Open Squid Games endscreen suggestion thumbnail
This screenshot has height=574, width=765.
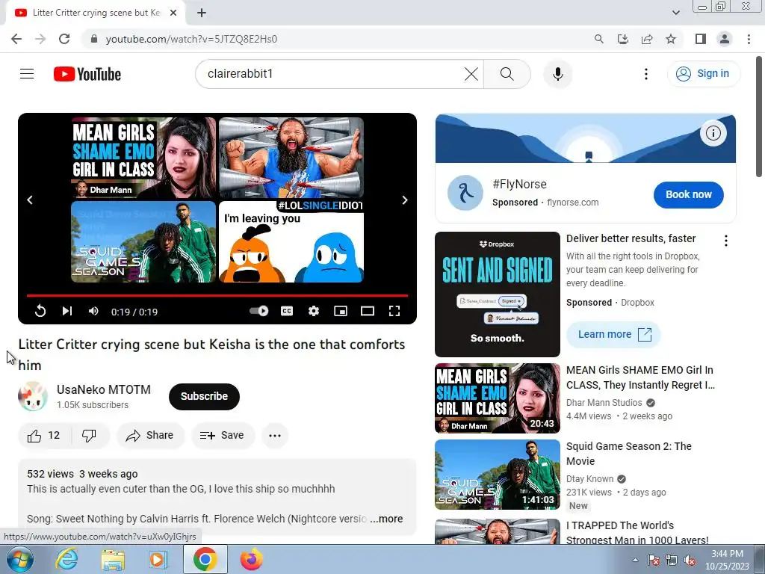coord(143,241)
